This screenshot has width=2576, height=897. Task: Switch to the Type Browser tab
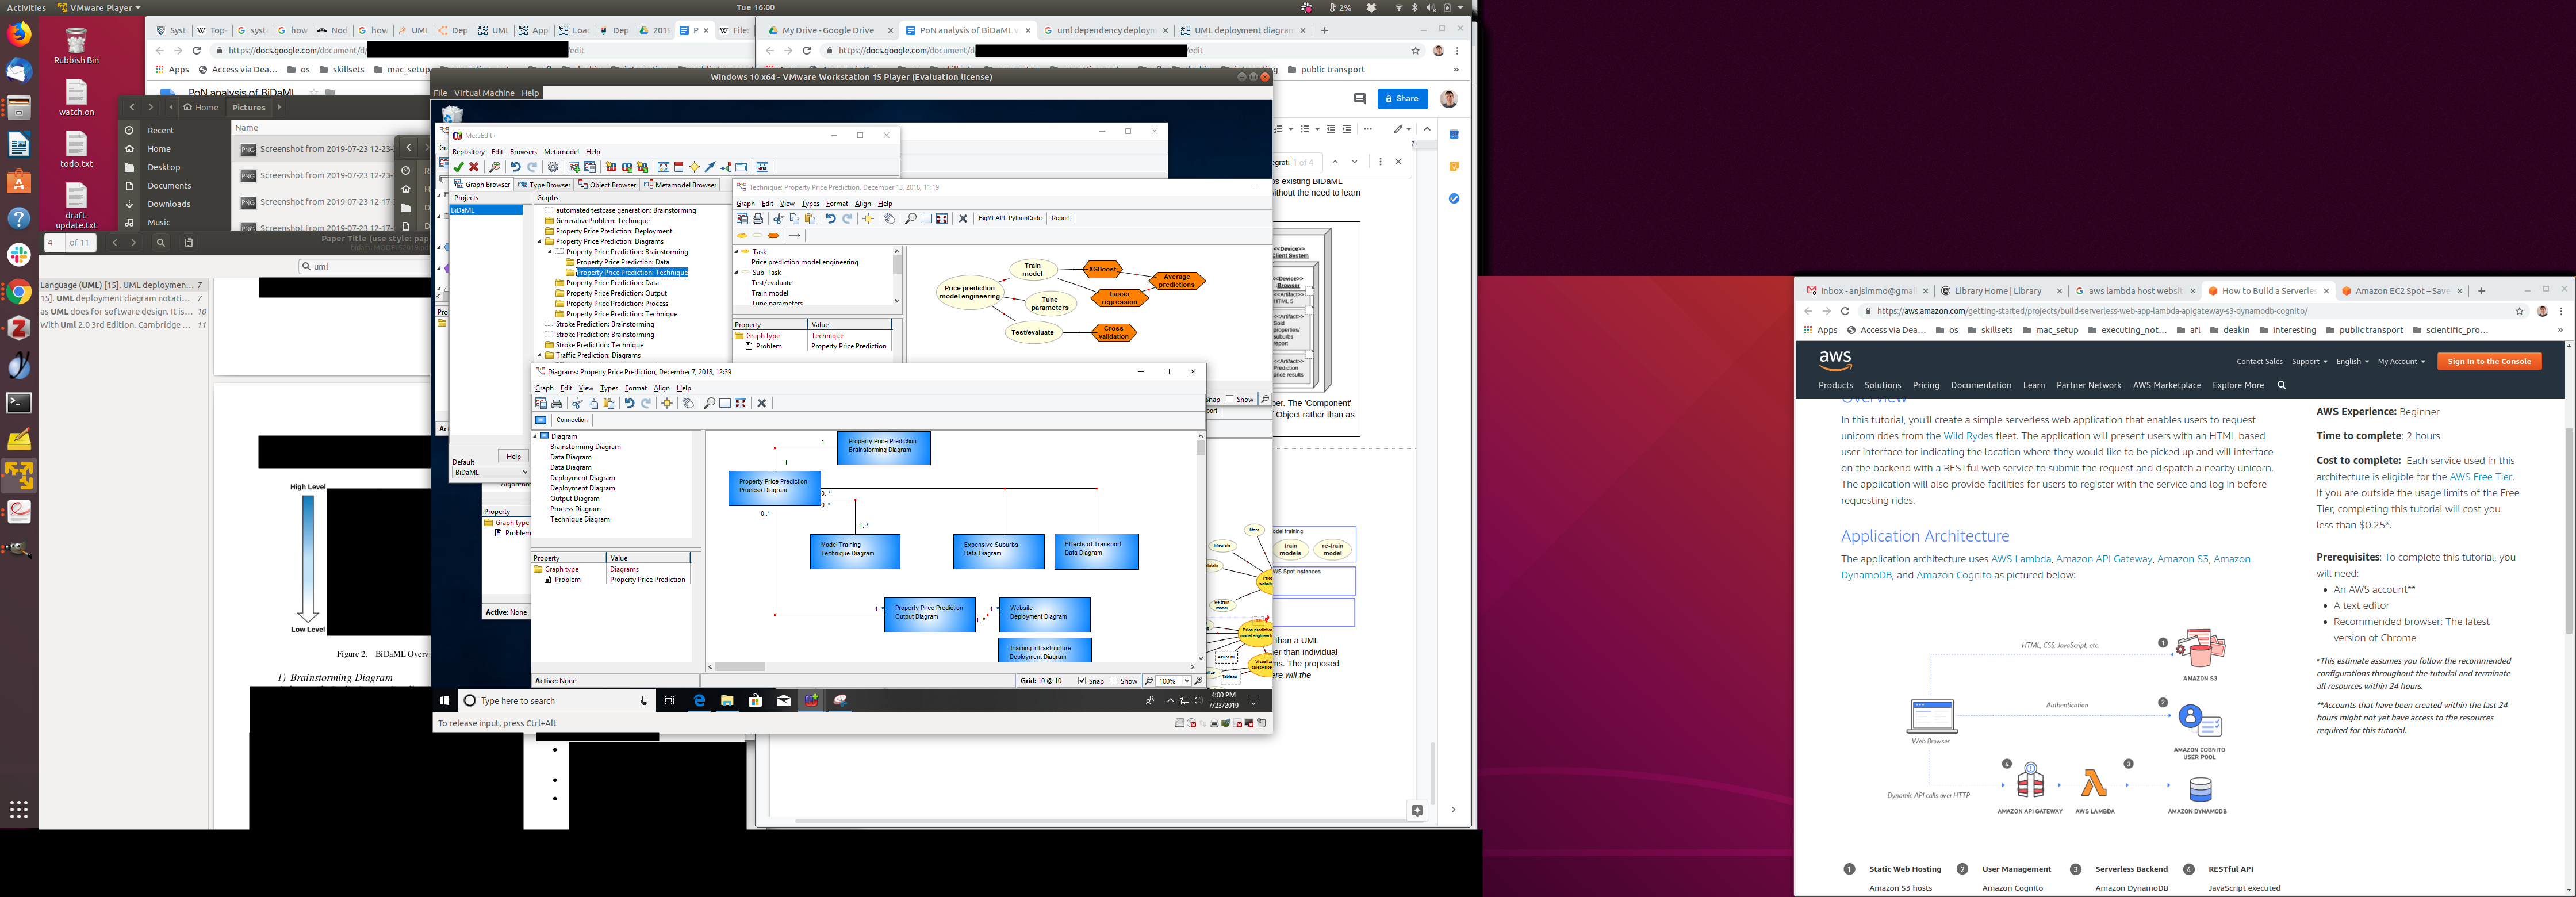coord(544,185)
